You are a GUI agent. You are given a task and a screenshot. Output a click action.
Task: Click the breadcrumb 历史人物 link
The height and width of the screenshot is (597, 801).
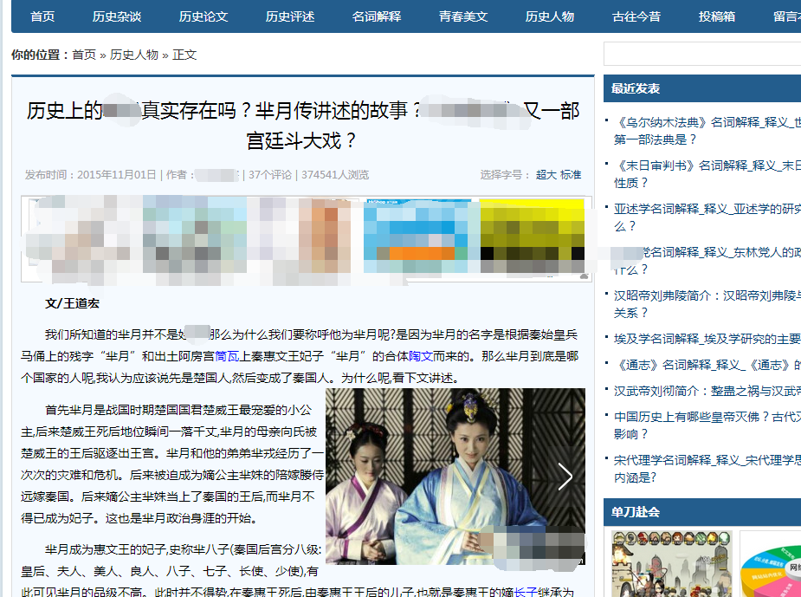pyautogui.click(x=134, y=55)
